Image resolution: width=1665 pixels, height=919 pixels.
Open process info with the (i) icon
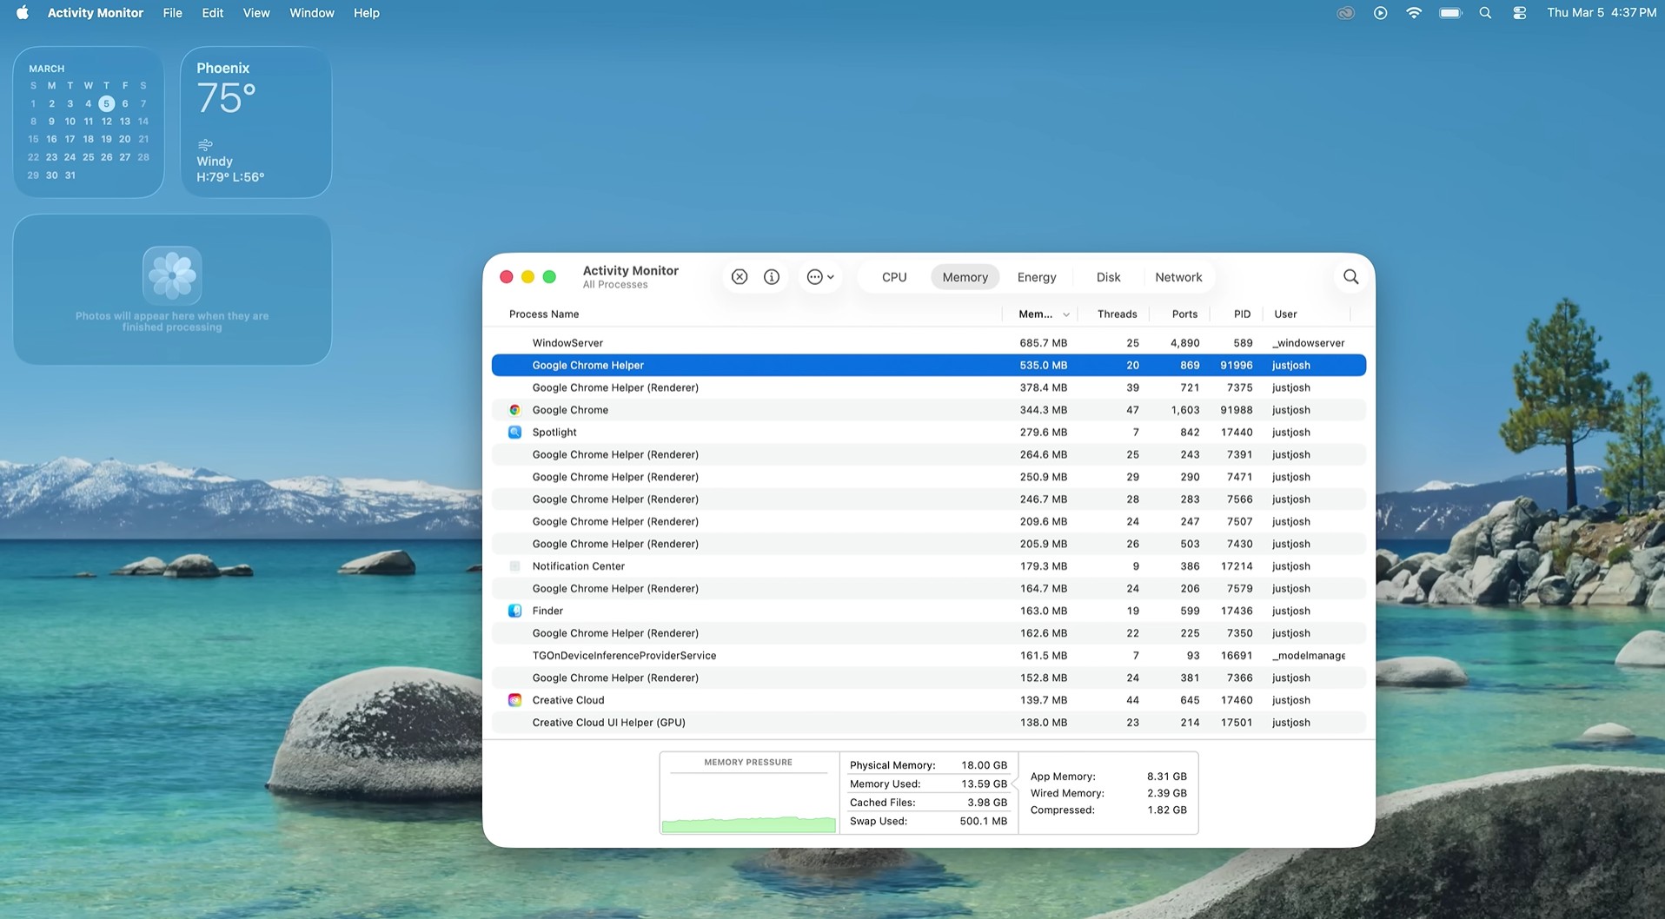point(771,276)
